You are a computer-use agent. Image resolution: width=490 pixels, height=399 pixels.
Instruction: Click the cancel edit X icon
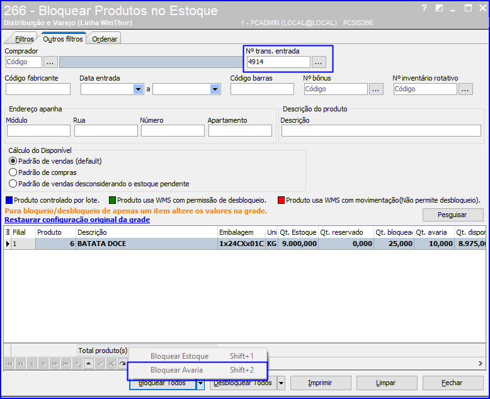pos(111,364)
